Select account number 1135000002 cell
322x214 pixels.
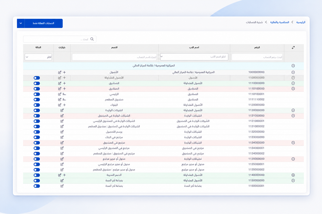[x=256, y=170]
